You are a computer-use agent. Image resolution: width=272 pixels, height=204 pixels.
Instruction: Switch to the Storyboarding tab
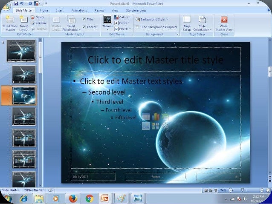click(x=136, y=10)
